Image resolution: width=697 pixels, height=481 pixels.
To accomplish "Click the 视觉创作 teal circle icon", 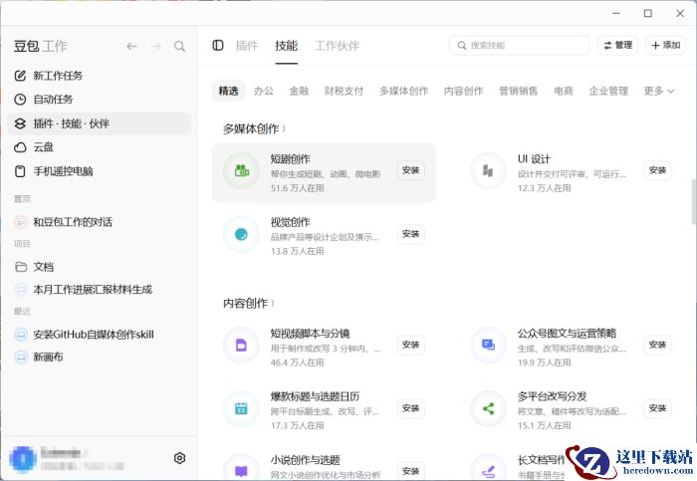I will [241, 234].
